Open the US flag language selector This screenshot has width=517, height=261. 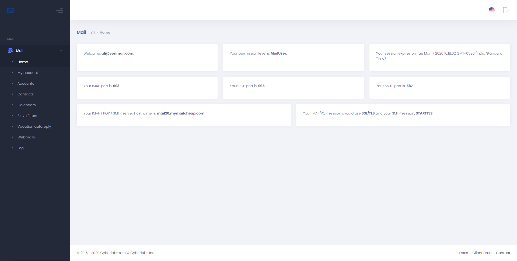[x=491, y=10]
